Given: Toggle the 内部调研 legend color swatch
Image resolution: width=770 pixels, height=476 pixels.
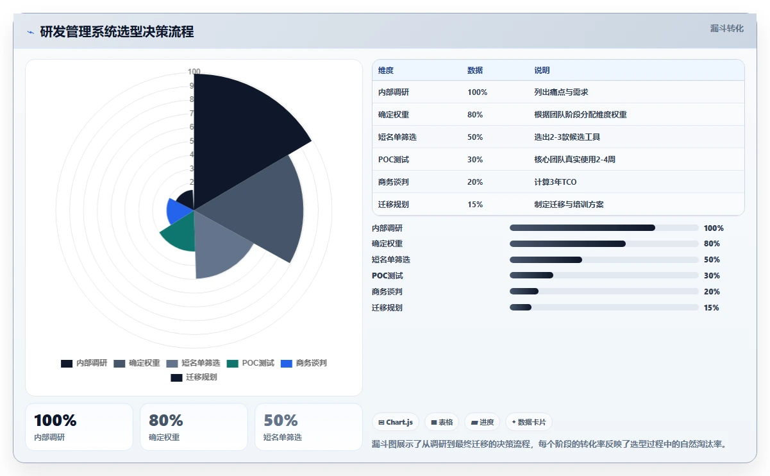Looking at the screenshot, I should 67,364.
